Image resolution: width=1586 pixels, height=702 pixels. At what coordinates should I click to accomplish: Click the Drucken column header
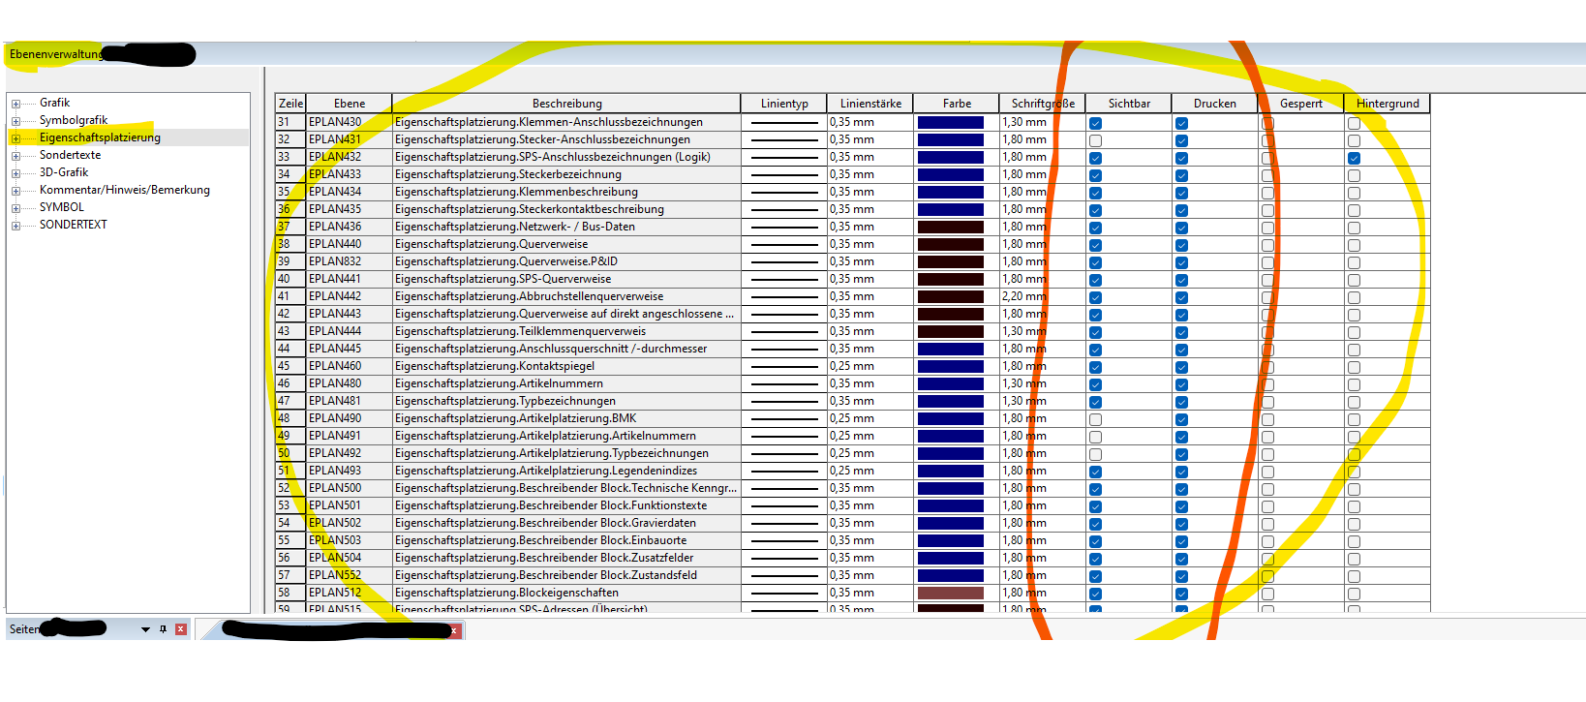1215,104
